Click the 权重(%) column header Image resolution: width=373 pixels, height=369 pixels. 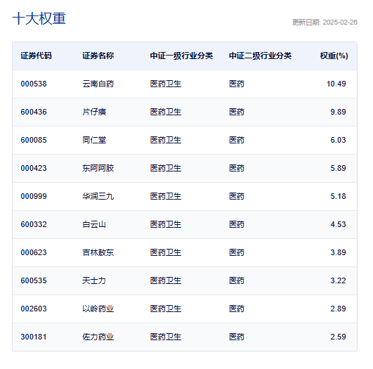tap(334, 56)
